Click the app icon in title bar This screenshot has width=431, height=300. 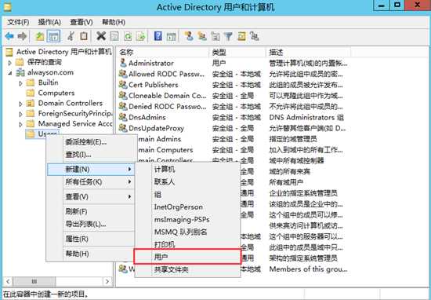[7, 6]
